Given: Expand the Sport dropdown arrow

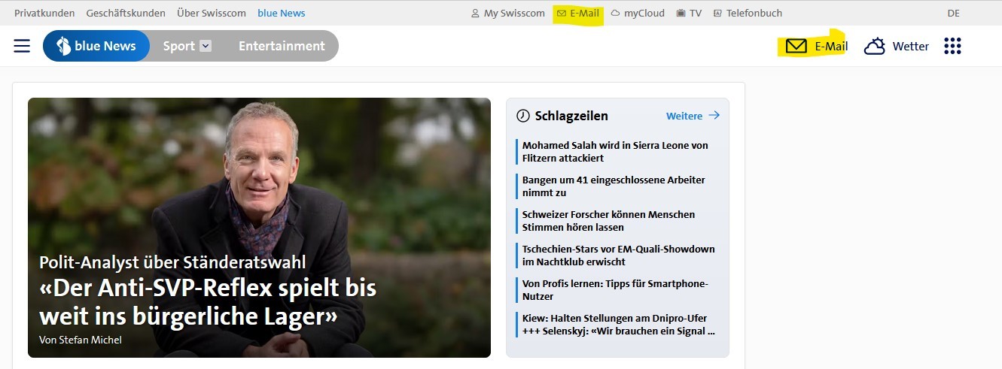Looking at the screenshot, I should click(206, 46).
